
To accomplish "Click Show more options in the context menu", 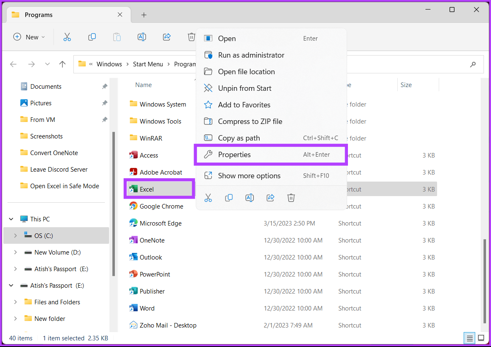I will [248, 175].
